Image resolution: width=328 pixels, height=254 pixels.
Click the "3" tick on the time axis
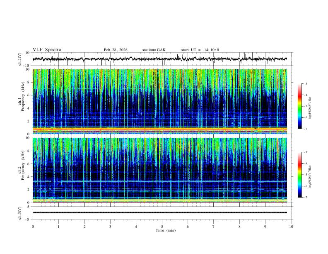tap(110, 227)
